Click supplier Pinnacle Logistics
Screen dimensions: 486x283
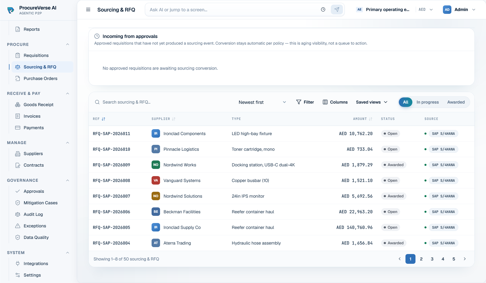pos(181,149)
